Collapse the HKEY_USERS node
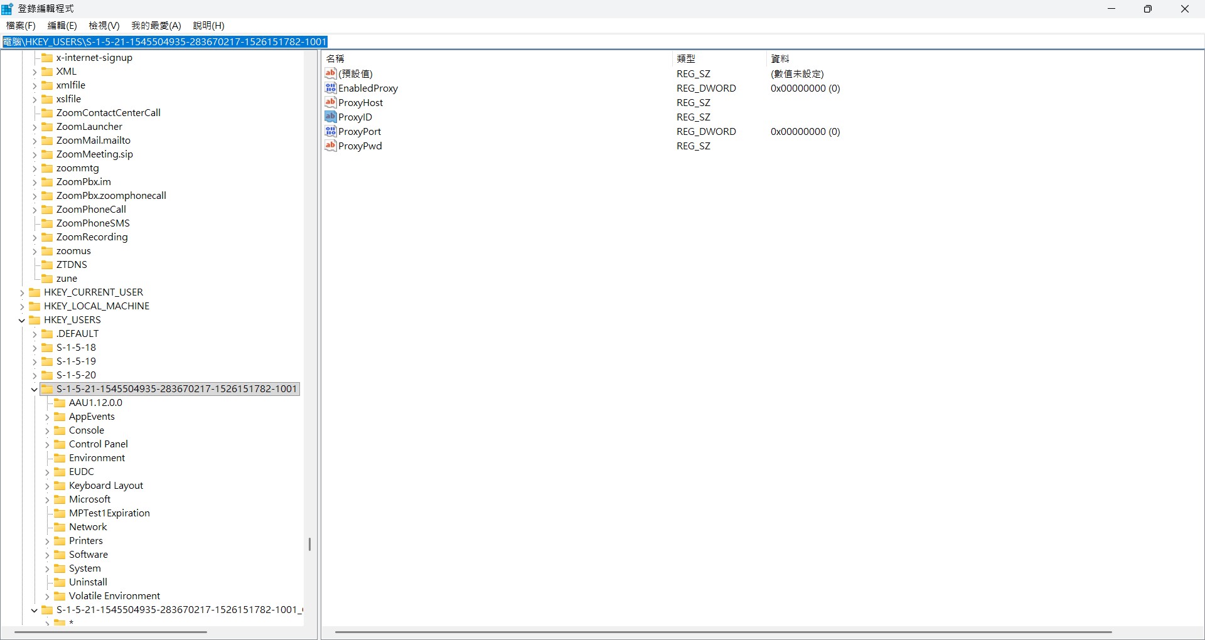This screenshot has width=1205, height=640. click(x=22, y=320)
